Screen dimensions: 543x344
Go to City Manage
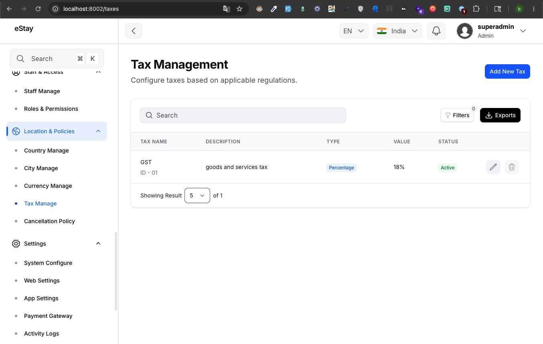click(x=41, y=168)
